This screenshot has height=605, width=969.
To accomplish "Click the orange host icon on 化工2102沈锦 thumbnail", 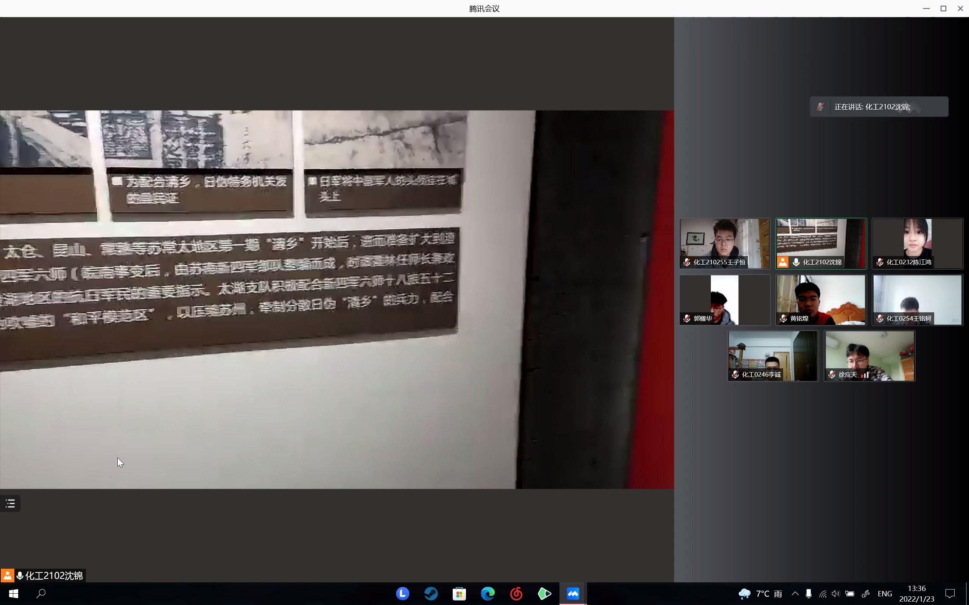I will pos(783,262).
